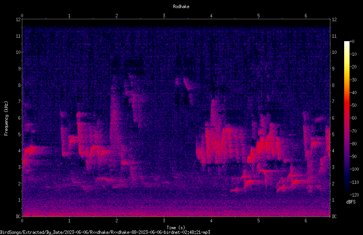Screen dimensions: 363x235
Task: Select the -100 label on the dBFS scale
Action: coord(354,169)
